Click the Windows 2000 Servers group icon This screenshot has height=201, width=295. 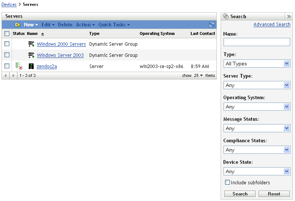[31, 44]
